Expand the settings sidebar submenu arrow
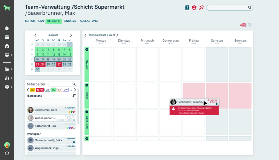 click(x=12, y=87)
